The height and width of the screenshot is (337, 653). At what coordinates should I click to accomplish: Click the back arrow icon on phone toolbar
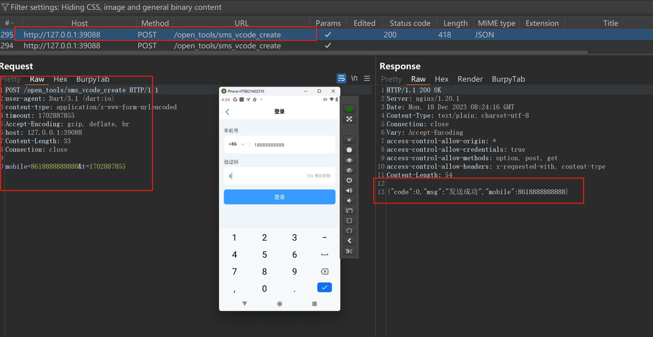(349, 241)
